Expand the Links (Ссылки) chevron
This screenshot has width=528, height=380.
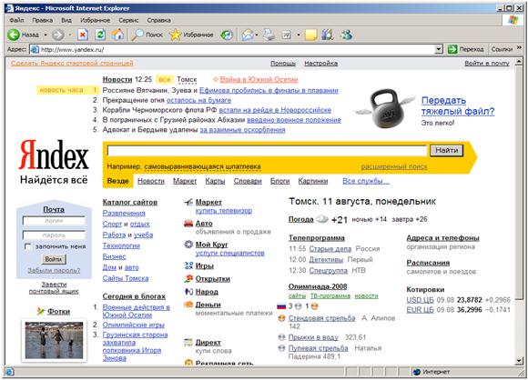tap(519, 48)
